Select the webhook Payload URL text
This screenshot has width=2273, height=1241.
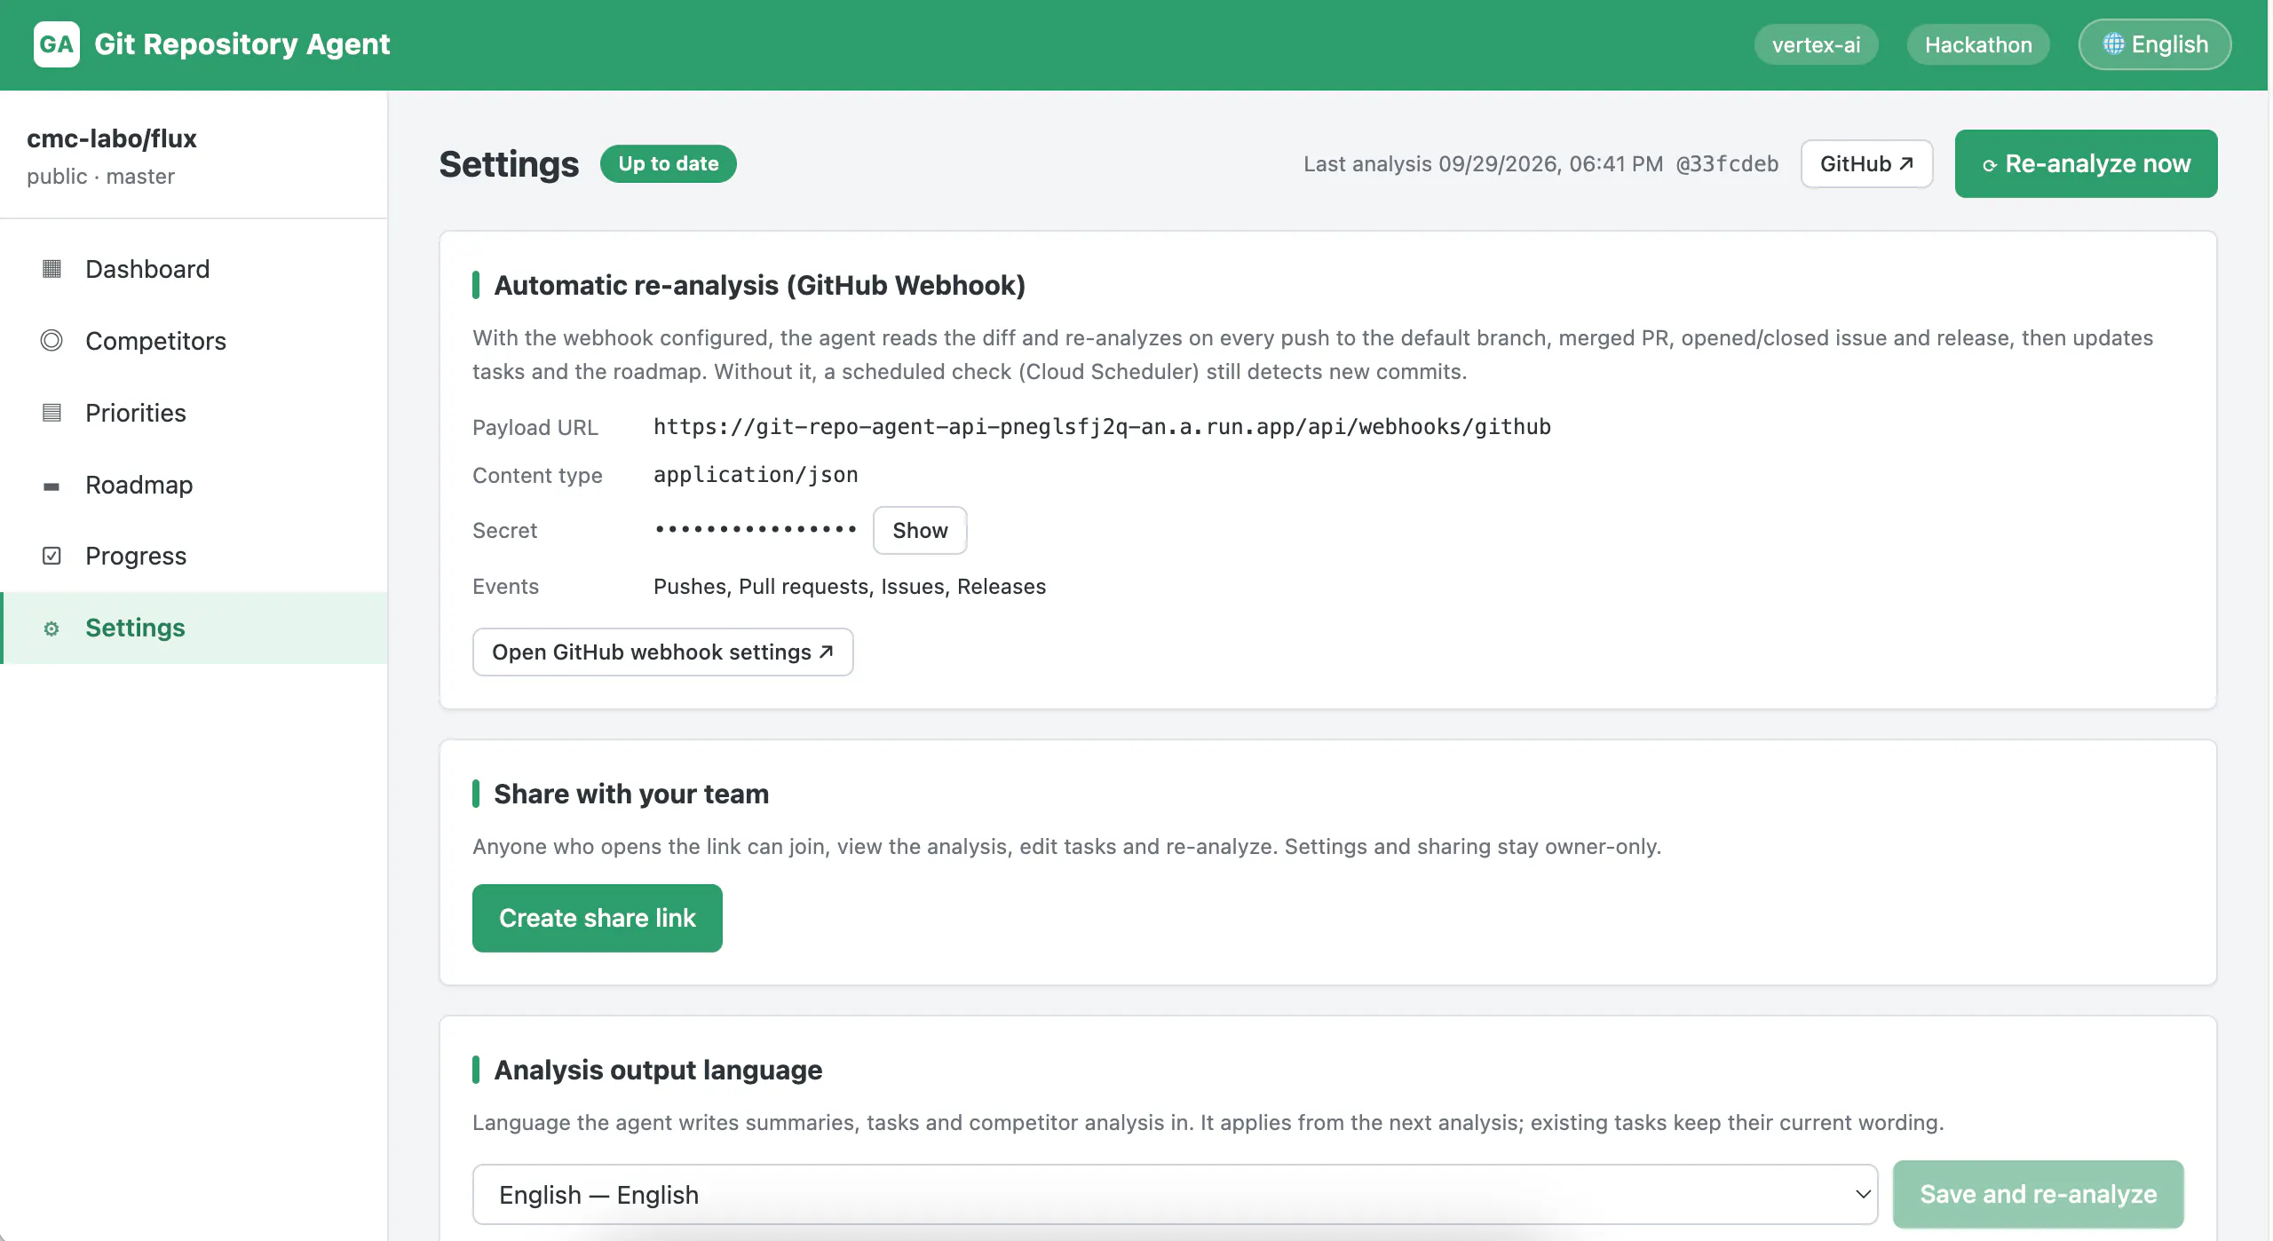1102,427
